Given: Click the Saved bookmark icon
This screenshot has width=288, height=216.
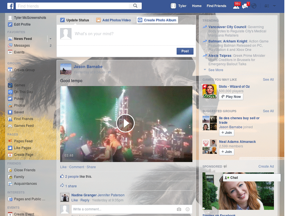Looking at the screenshot, I should pyautogui.click(x=10, y=112).
